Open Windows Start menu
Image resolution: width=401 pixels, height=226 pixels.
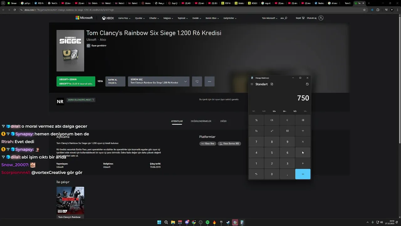(159, 222)
